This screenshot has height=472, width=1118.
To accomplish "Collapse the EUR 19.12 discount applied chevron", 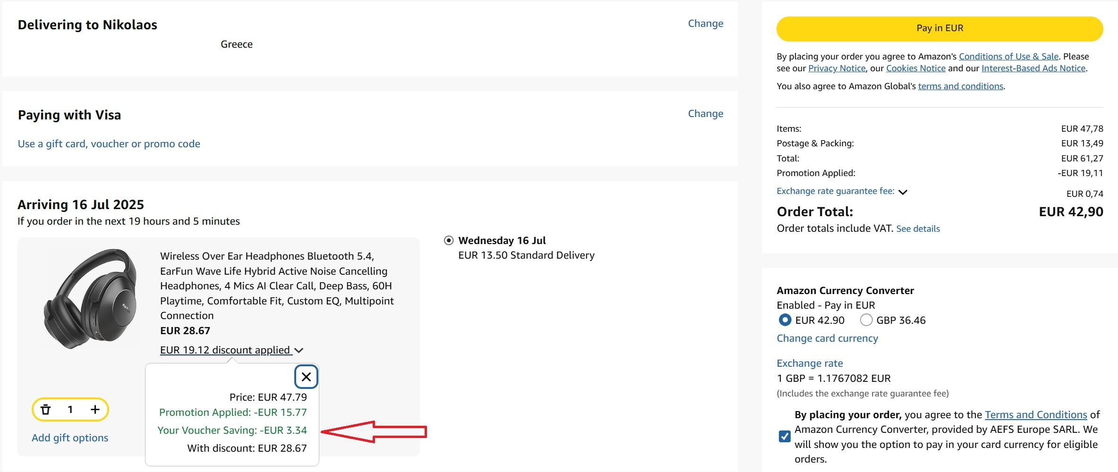I will pyautogui.click(x=299, y=350).
